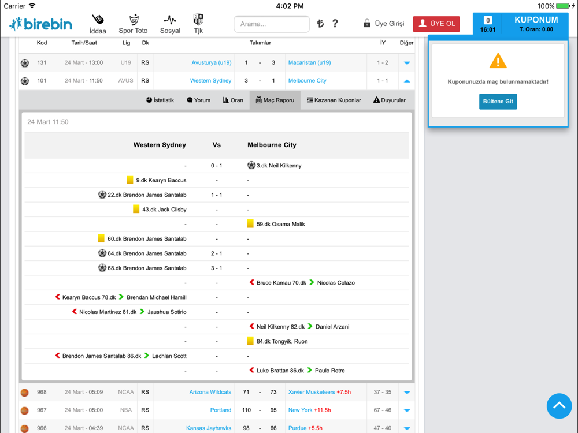Open the Tjk horse racing section
This screenshot has width=578, height=433.
[198, 24]
